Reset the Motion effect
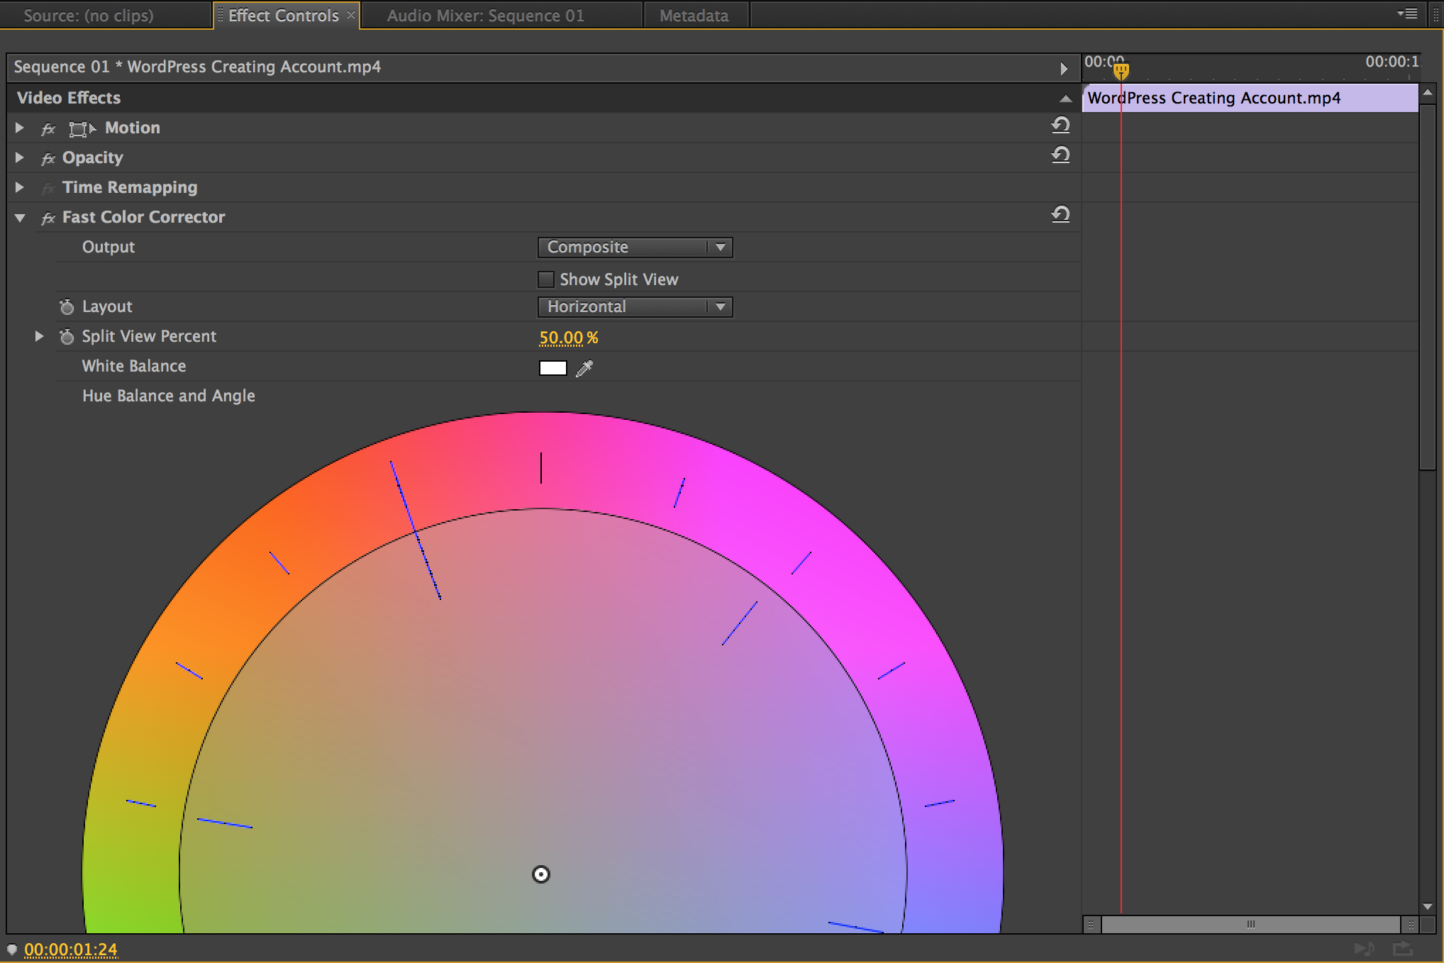Image resolution: width=1444 pixels, height=963 pixels. 1060,126
